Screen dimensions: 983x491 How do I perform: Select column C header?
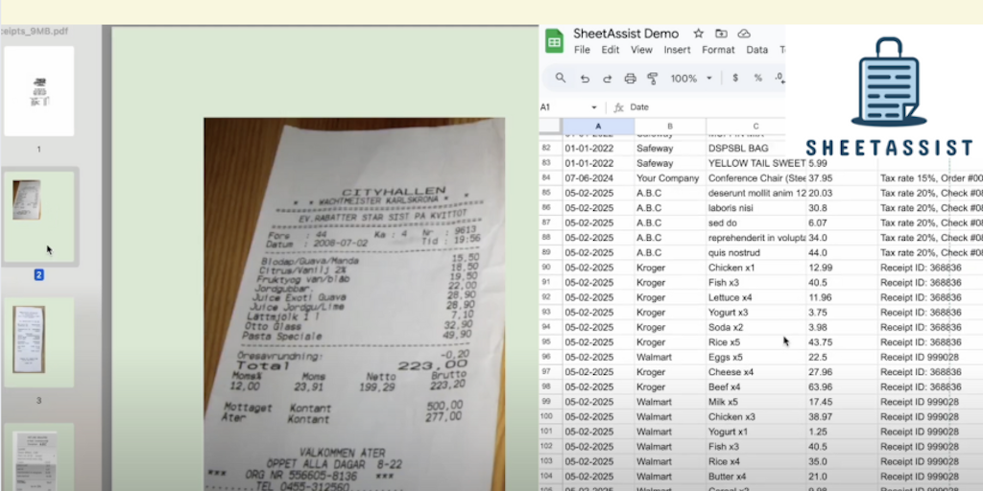pos(756,126)
